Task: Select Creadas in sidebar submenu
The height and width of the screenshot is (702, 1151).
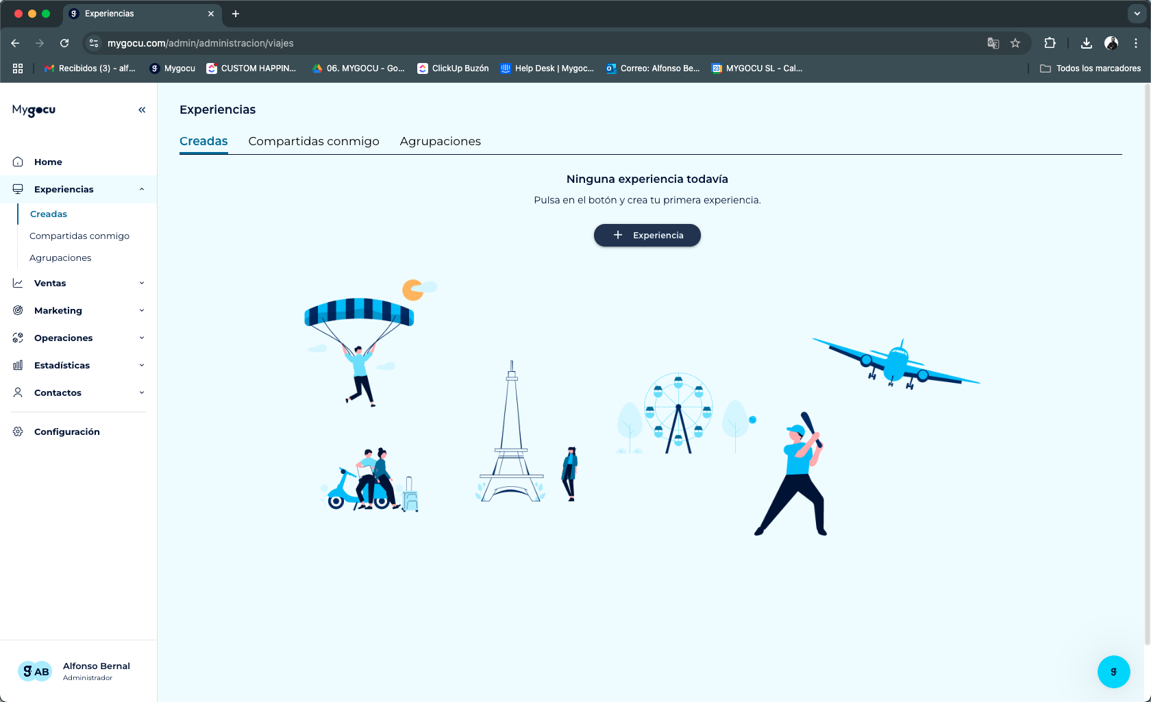Action: pos(49,214)
